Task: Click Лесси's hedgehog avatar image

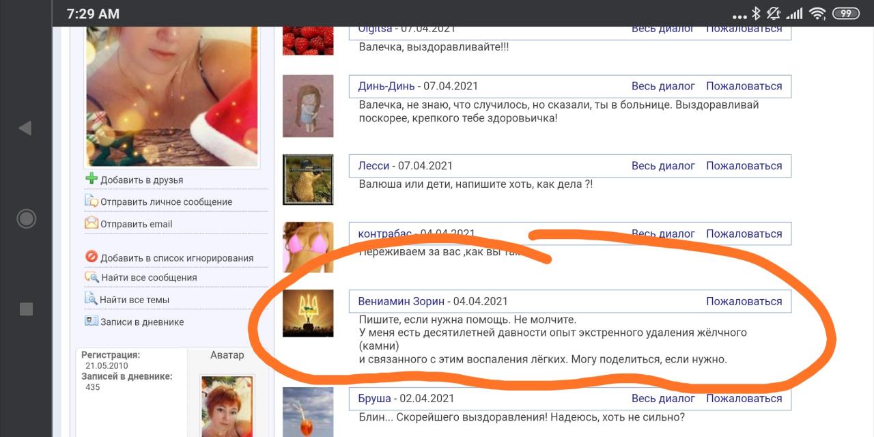Action: click(308, 180)
